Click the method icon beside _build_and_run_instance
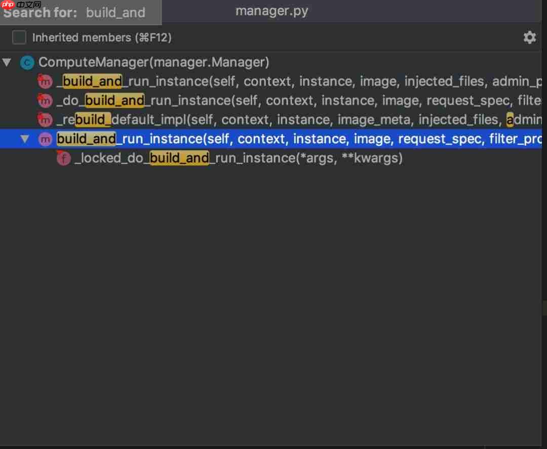547x449 pixels. [45, 81]
